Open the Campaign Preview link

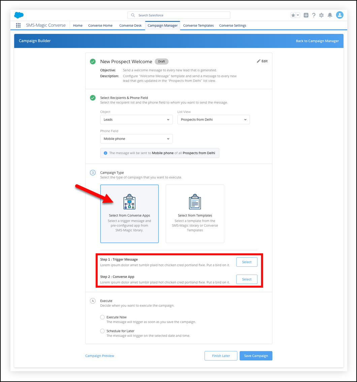pyautogui.click(x=100, y=356)
